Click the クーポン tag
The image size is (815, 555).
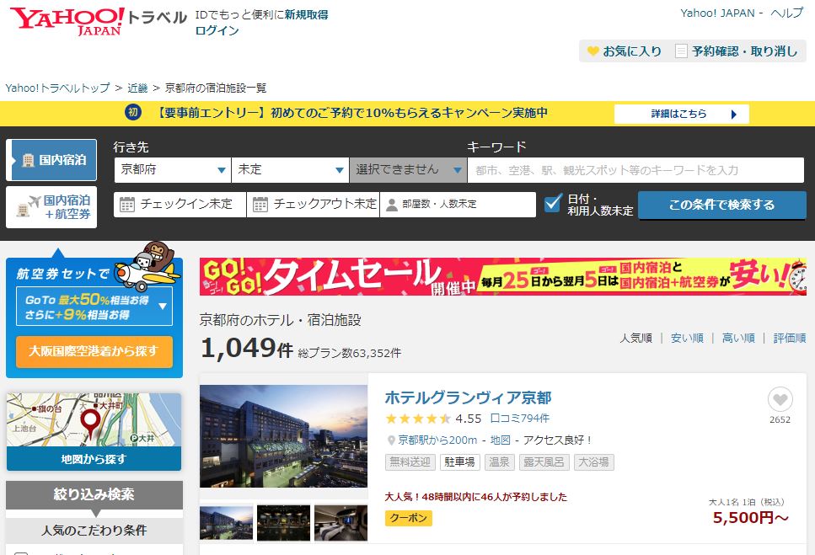click(x=409, y=518)
